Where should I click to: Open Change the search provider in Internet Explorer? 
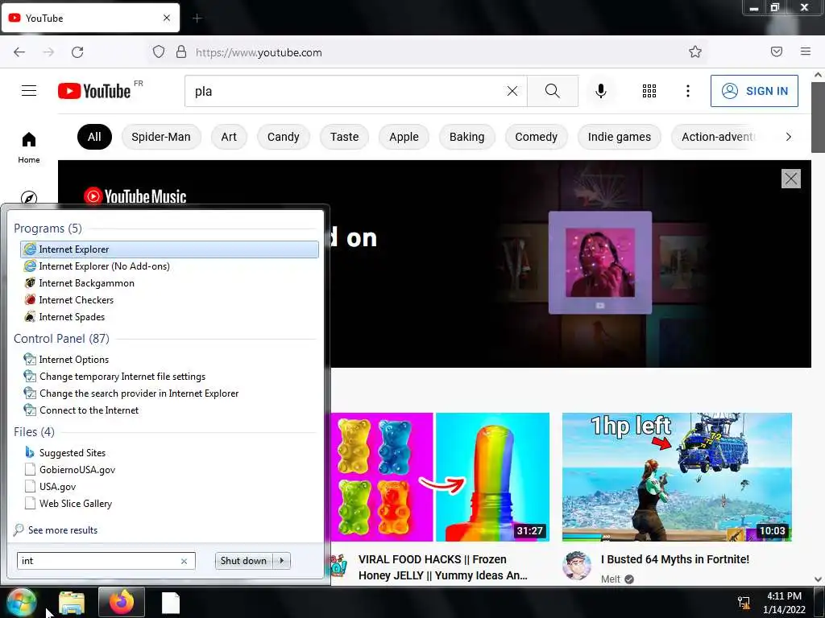[x=169, y=393]
